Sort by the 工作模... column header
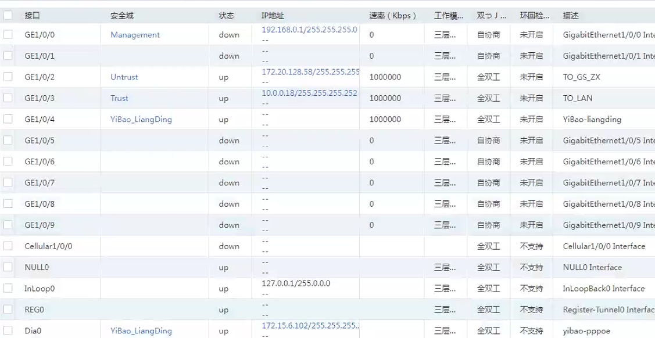 coord(449,16)
